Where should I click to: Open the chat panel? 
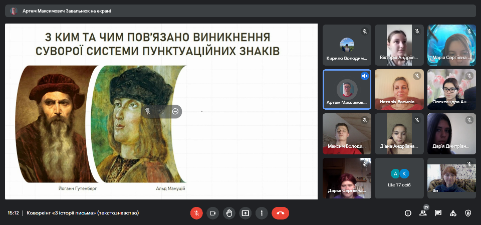coord(438,213)
